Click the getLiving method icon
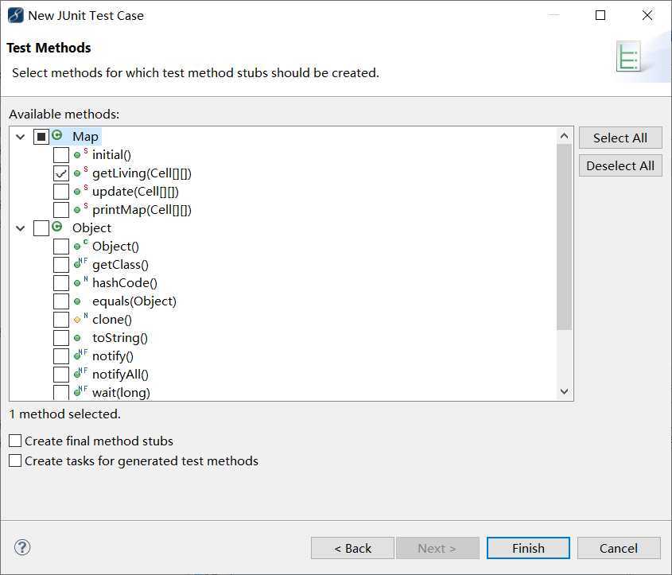 tap(80, 173)
